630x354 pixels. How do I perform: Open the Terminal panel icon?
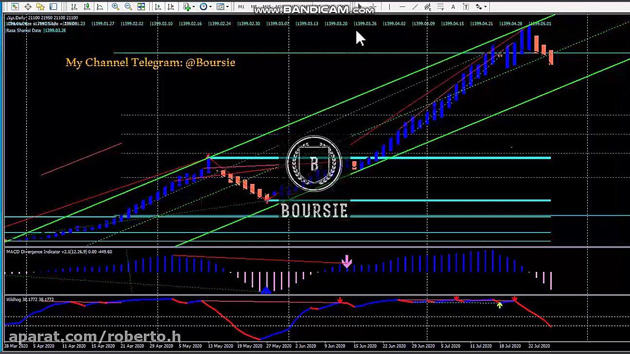(53, 7)
